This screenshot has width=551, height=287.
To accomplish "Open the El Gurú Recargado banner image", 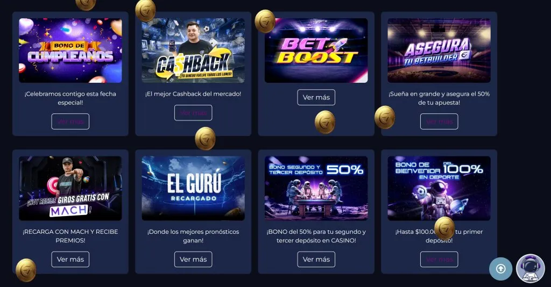I will click(193, 189).
